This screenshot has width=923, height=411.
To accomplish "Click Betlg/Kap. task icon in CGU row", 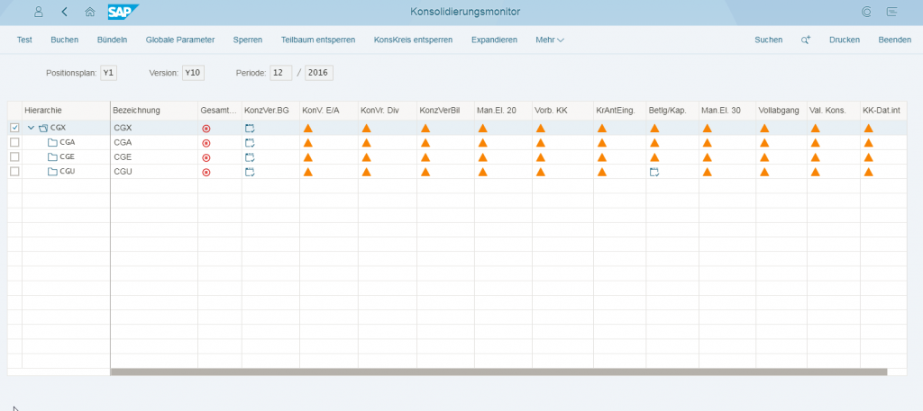I will [654, 172].
